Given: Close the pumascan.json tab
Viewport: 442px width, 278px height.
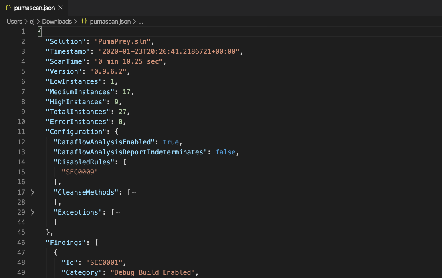Looking at the screenshot, I should pyautogui.click(x=60, y=7).
